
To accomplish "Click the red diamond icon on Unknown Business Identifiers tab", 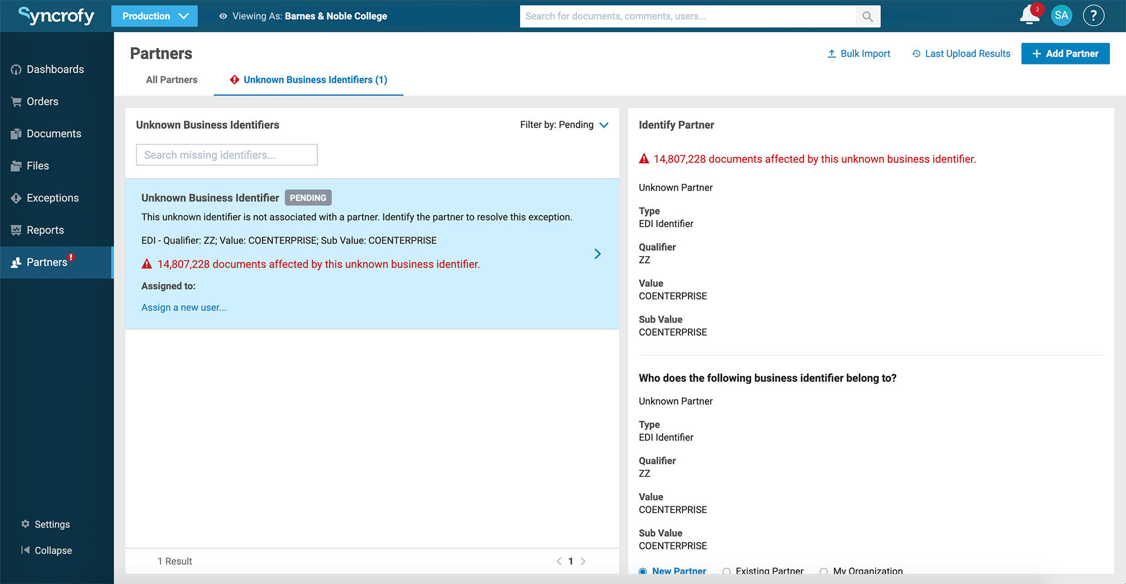I will pos(235,80).
